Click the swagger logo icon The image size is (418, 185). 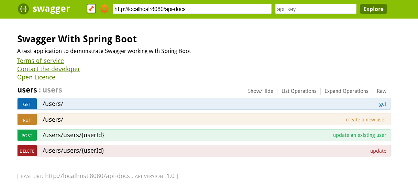coord(23,9)
